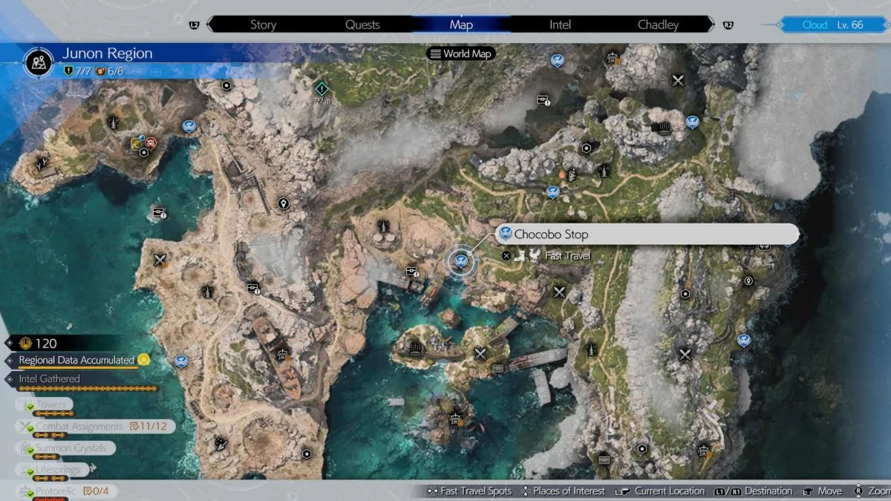Select the shop icon on the beached ship
Image resolution: width=891 pixels, height=501 pixels.
pyautogui.click(x=282, y=355)
